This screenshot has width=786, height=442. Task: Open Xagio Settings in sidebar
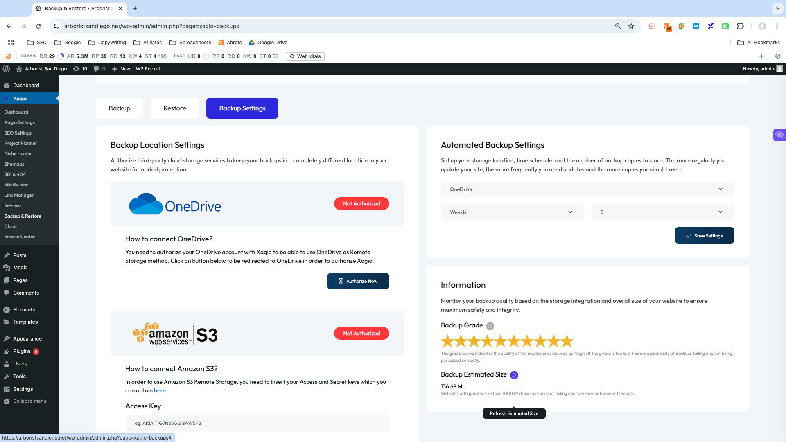click(x=20, y=122)
